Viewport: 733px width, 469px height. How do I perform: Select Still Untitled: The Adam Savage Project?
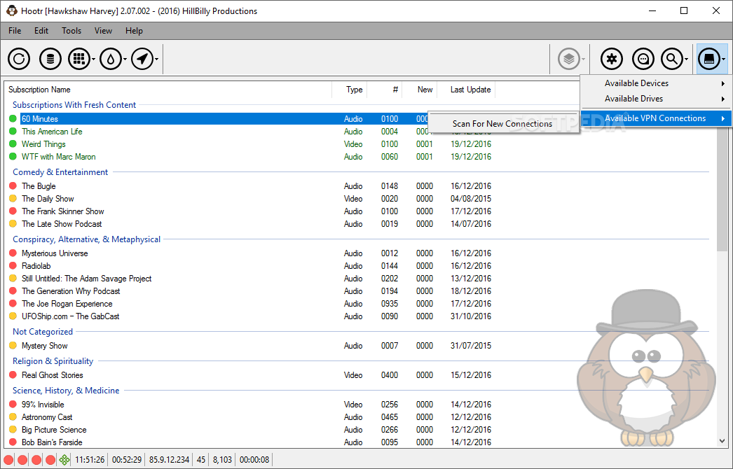coord(86,279)
